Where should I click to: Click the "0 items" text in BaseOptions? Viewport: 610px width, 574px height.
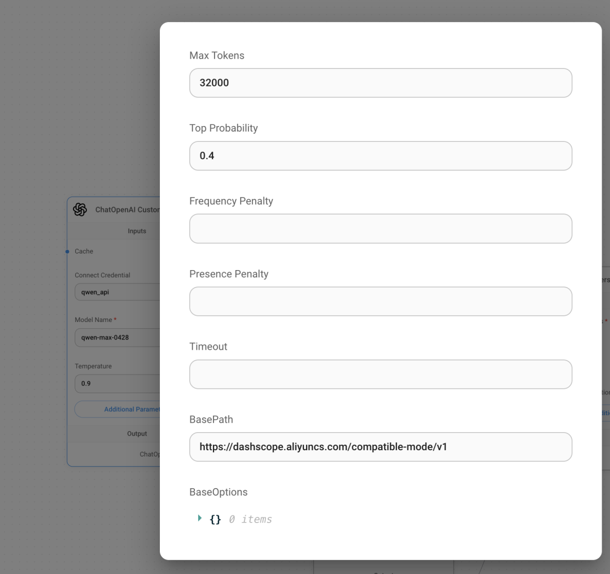[250, 519]
